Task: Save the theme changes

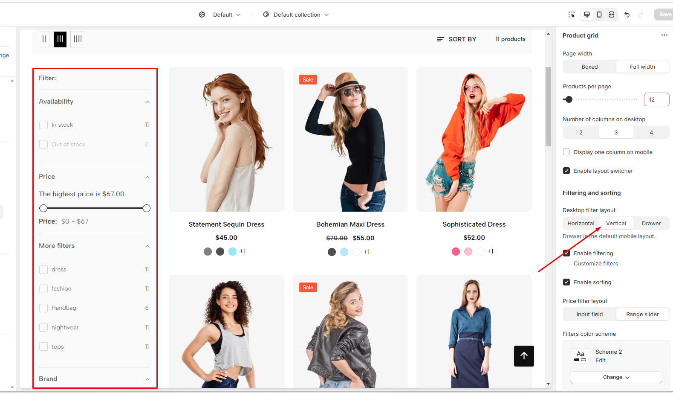Action: (x=664, y=15)
